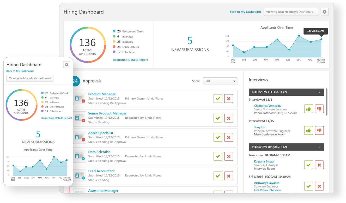
Task: Reject the Apple Specialist requisition
Action: 229,137
